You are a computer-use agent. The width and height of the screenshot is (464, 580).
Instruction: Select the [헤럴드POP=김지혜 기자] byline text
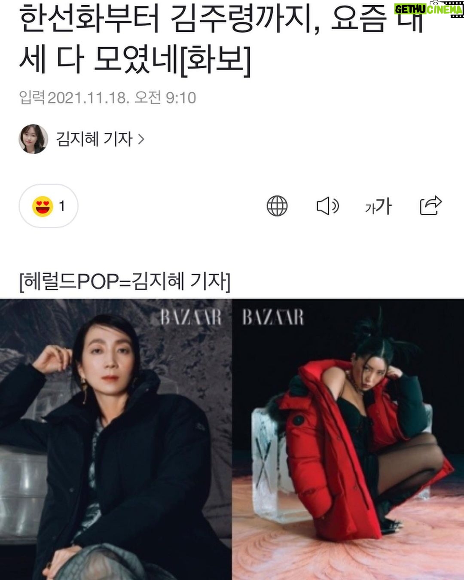[x=125, y=281]
